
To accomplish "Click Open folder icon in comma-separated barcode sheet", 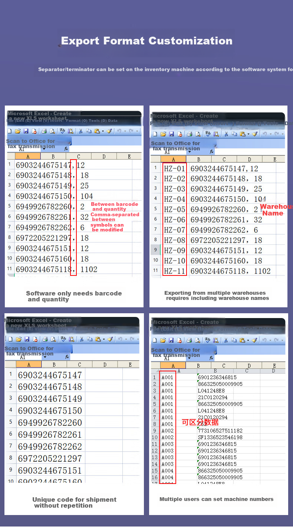I will [x=17, y=131].
